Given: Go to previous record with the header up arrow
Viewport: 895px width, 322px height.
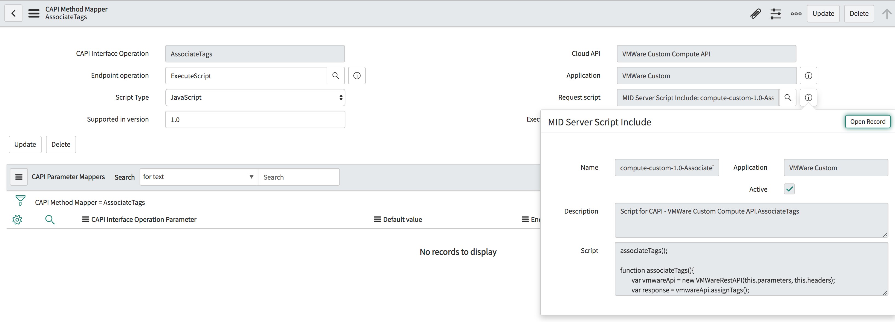Looking at the screenshot, I should 886,14.
